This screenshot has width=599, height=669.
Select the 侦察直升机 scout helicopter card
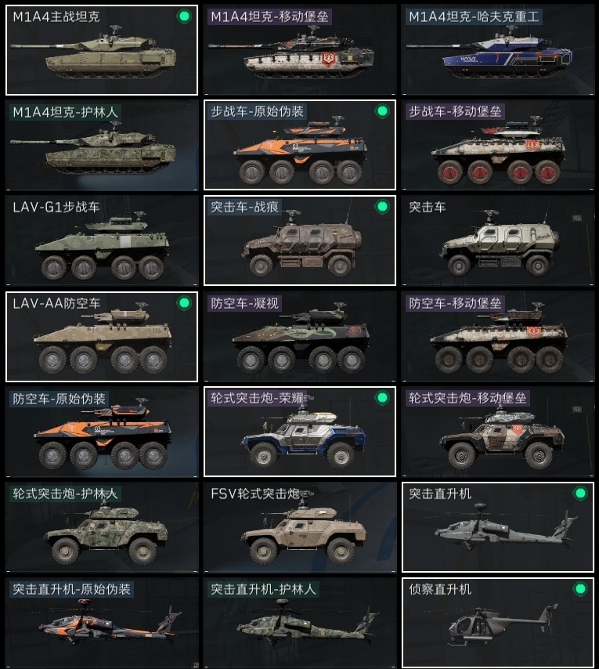497,623
